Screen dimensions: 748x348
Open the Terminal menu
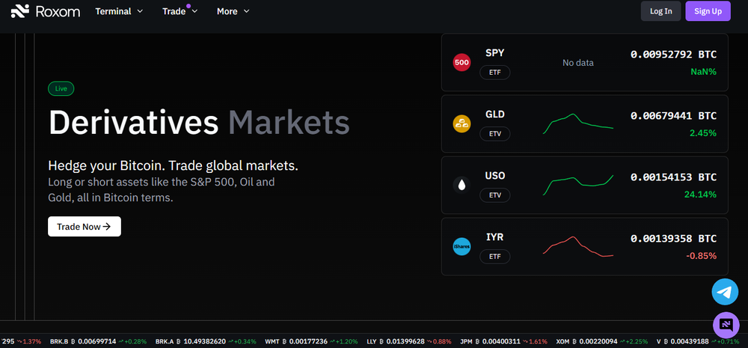119,11
